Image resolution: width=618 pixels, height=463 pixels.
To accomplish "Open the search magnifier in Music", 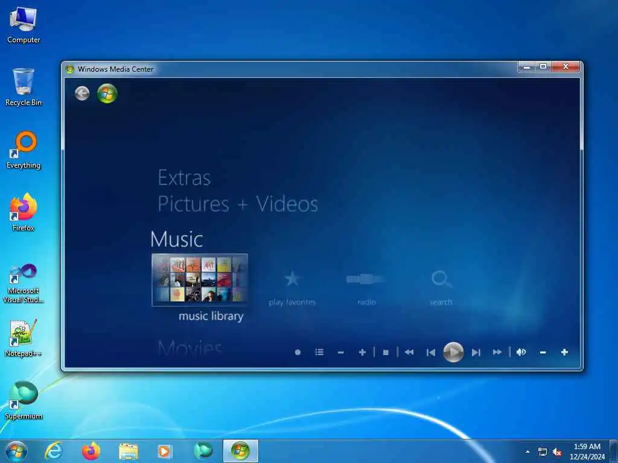I will pos(441,279).
